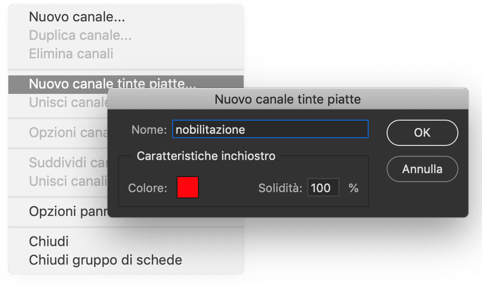Open Opzioni canale from the panel menu

[68, 132]
